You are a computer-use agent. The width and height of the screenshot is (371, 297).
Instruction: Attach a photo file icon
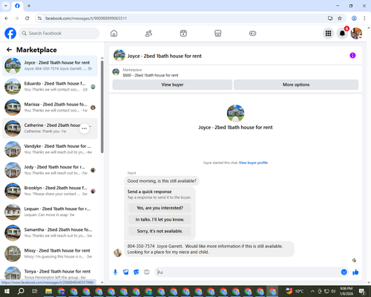126,272
